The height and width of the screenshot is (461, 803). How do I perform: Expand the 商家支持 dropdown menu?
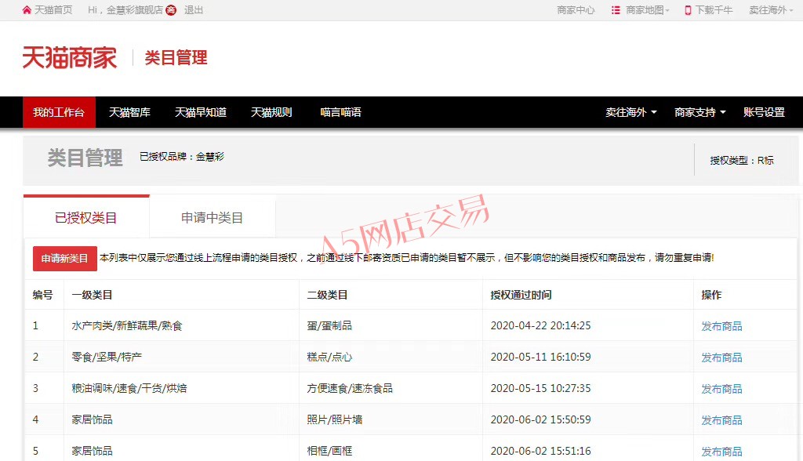tap(700, 112)
